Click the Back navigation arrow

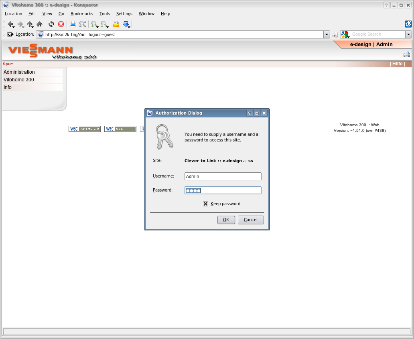coord(10,24)
